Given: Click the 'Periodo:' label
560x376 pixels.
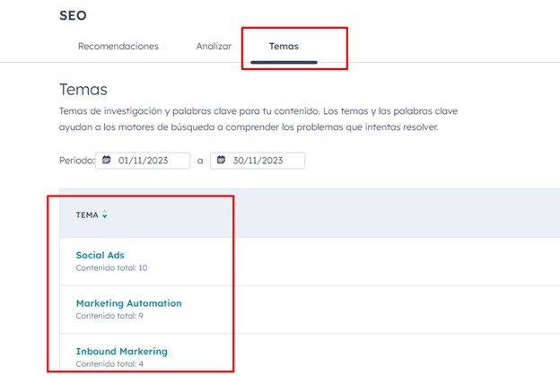Looking at the screenshot, I should pyautogui.click(x=77, y=161).
